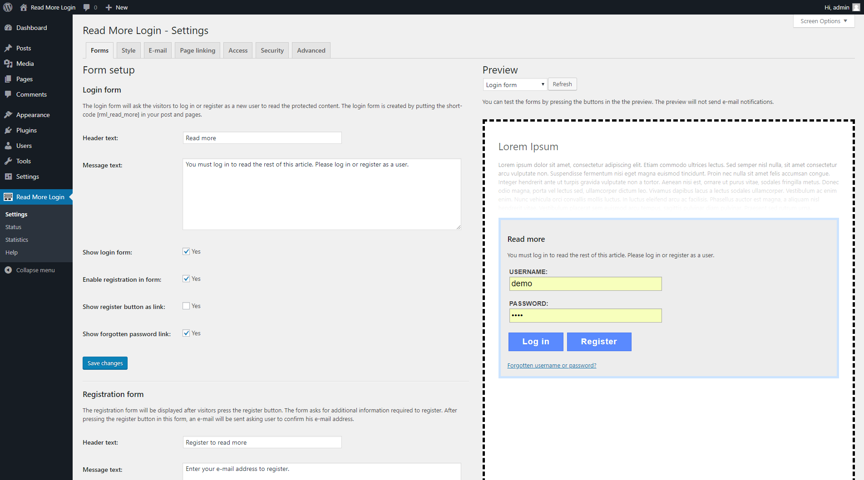Open the preview form selector dropdown

514,84
